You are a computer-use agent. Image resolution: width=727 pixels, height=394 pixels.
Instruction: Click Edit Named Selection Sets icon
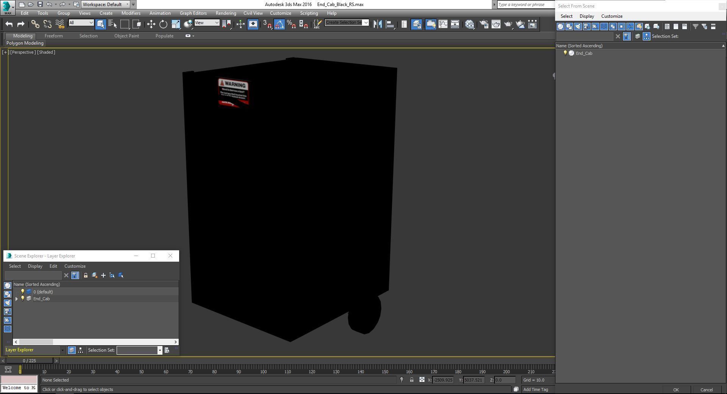tap(317, 24)
